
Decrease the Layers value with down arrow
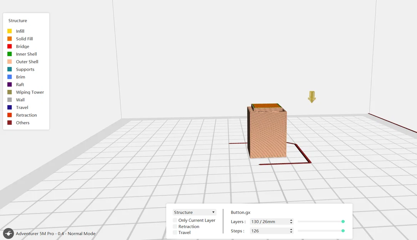coord(291,223)
